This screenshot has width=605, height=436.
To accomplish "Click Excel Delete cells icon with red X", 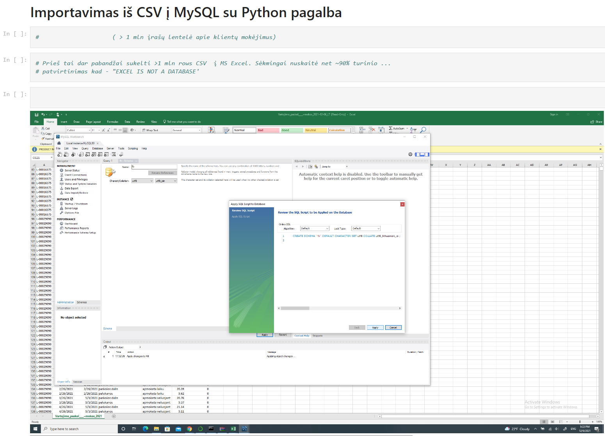I will pos(371,130).
